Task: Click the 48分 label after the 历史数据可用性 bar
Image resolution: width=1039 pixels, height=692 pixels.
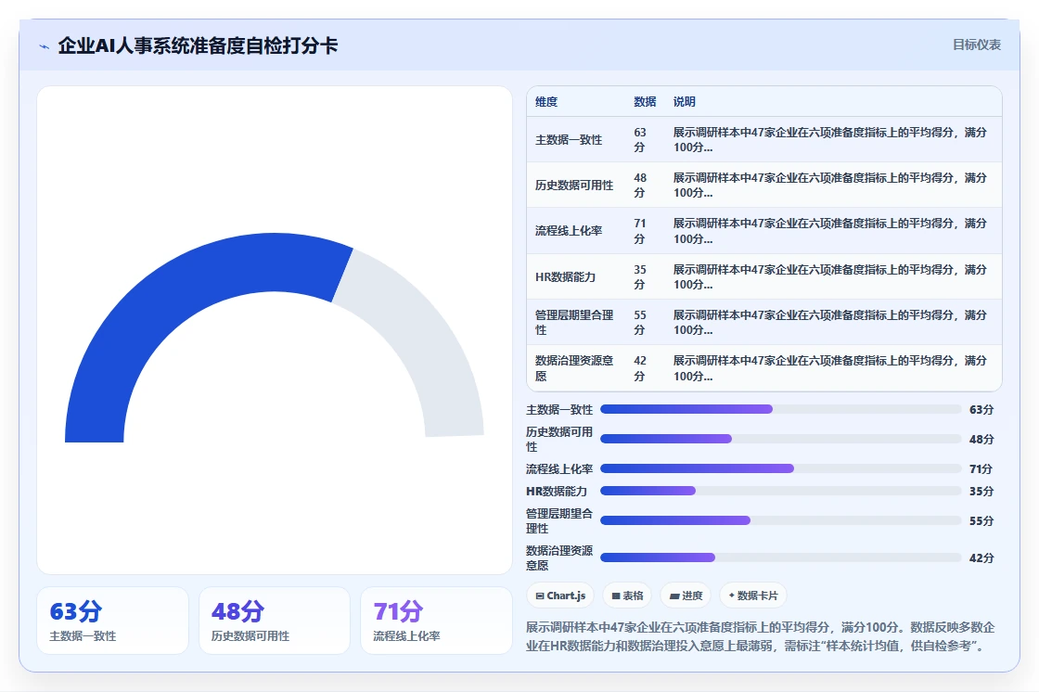Action: 981,439
